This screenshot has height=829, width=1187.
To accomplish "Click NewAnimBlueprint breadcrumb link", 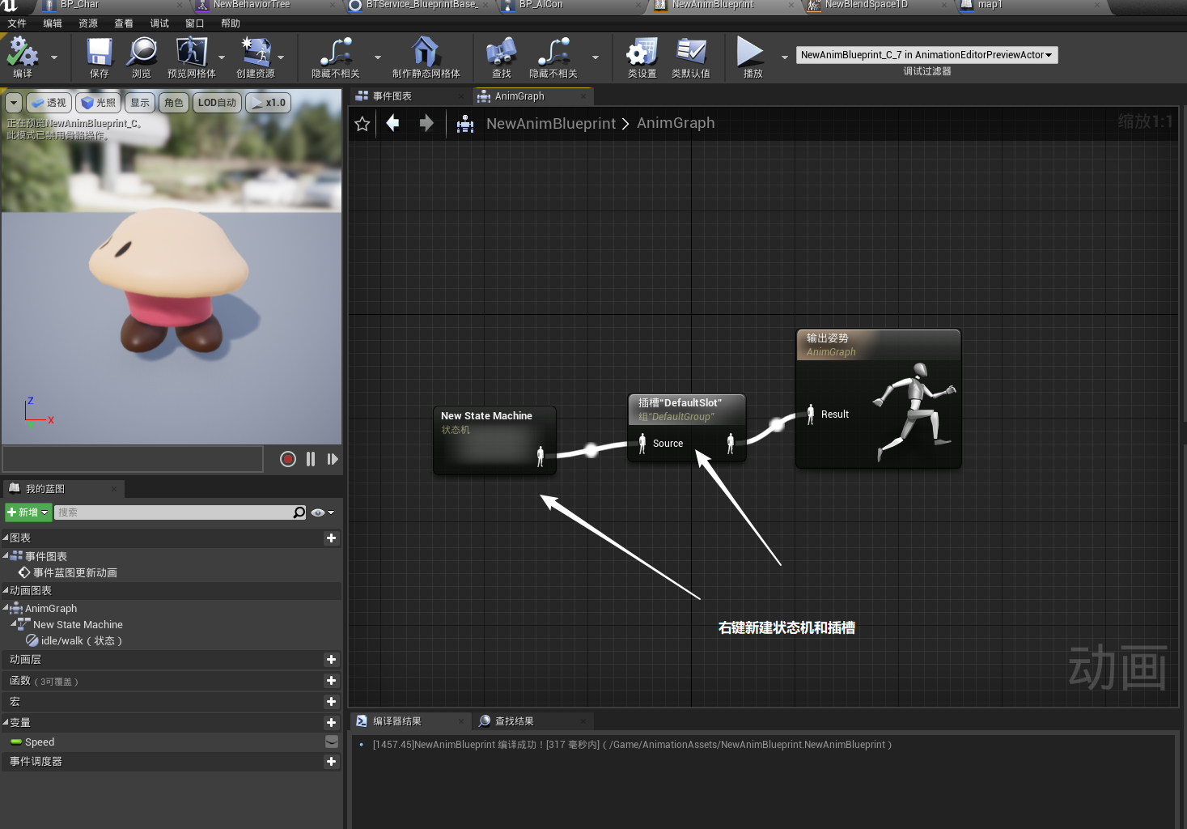I will point(551,123).
